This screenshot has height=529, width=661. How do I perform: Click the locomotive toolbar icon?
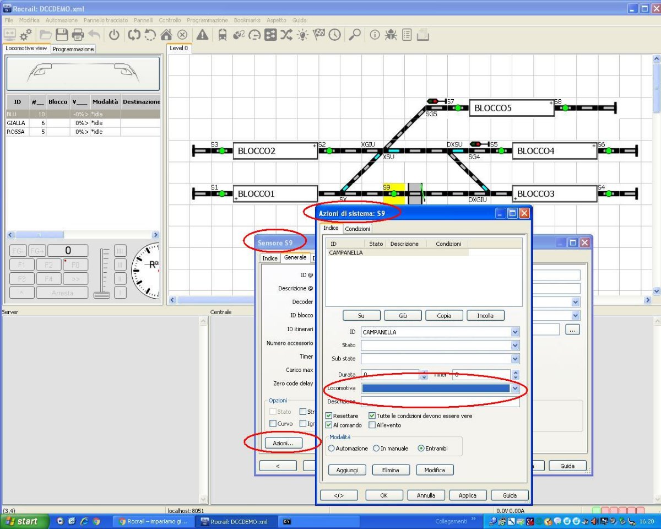point(223,35)
